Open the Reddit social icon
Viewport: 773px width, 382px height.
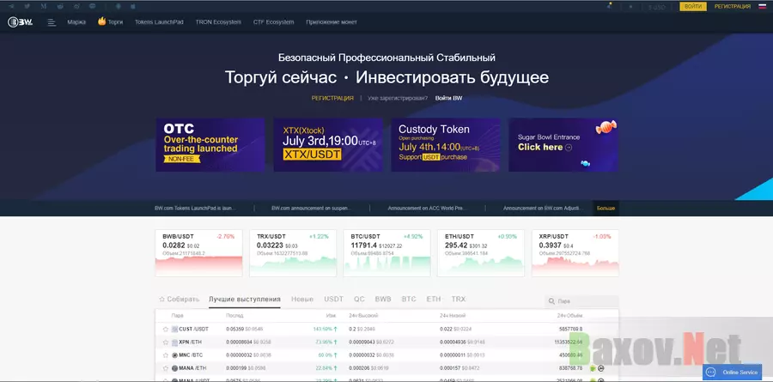pos(60,6)
